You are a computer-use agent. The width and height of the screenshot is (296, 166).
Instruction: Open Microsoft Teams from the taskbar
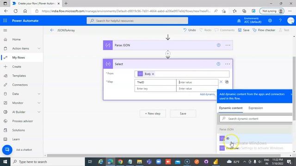click(149, 162)
